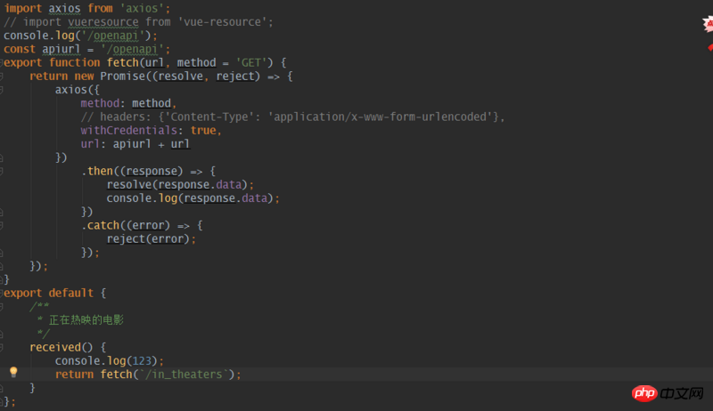Place cursor on the 'default' keyword
Image resolution: width=713 pixels, height=411 pixels.
(x=71, y=293)
